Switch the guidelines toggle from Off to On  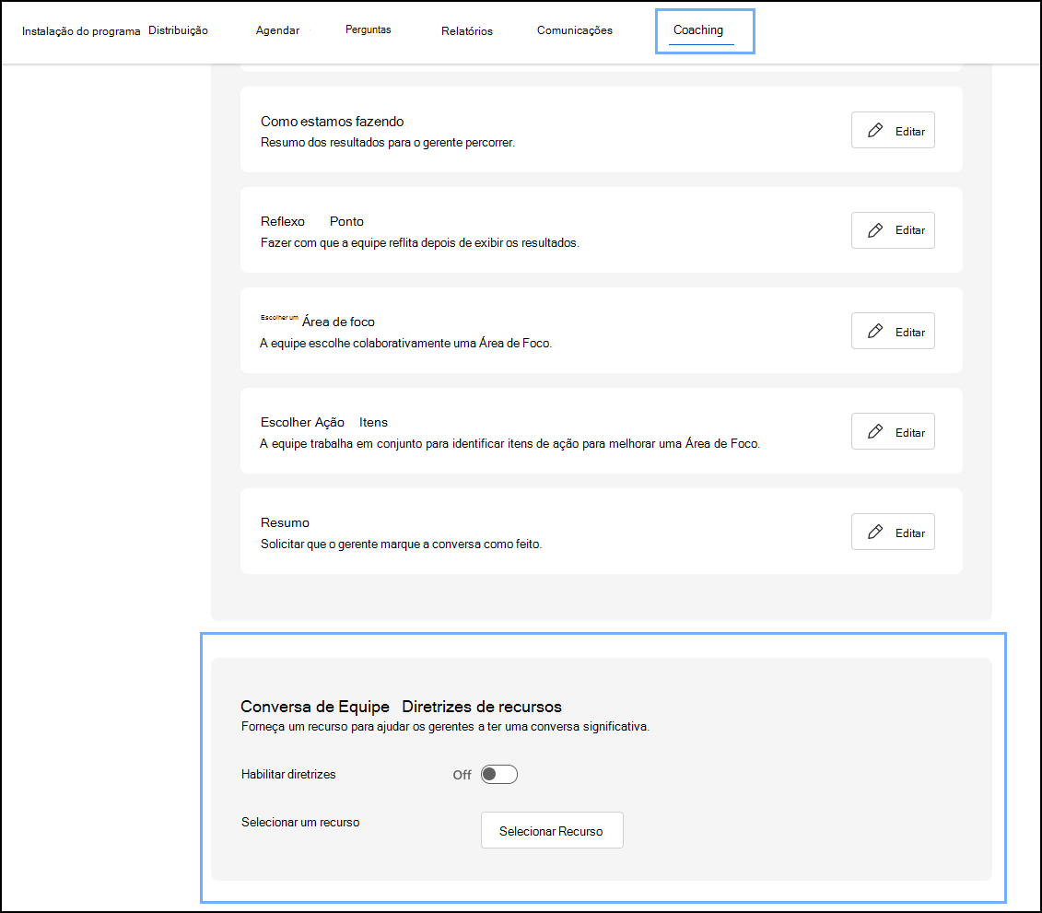[x=498, y=774]
